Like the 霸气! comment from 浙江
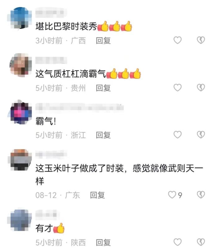 (x=178, y=135)
